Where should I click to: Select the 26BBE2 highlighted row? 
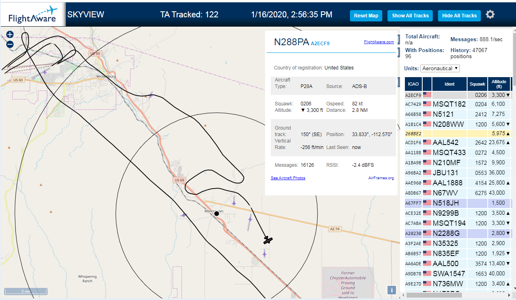pos(458,133)
